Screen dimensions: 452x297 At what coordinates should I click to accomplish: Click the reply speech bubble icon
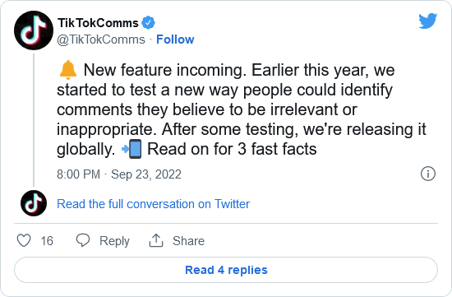pos(83,240)
